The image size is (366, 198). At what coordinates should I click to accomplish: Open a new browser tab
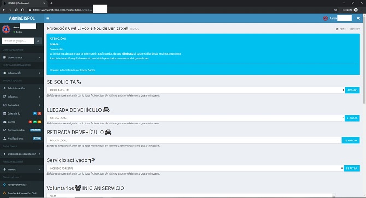click(x=51, y=3)
